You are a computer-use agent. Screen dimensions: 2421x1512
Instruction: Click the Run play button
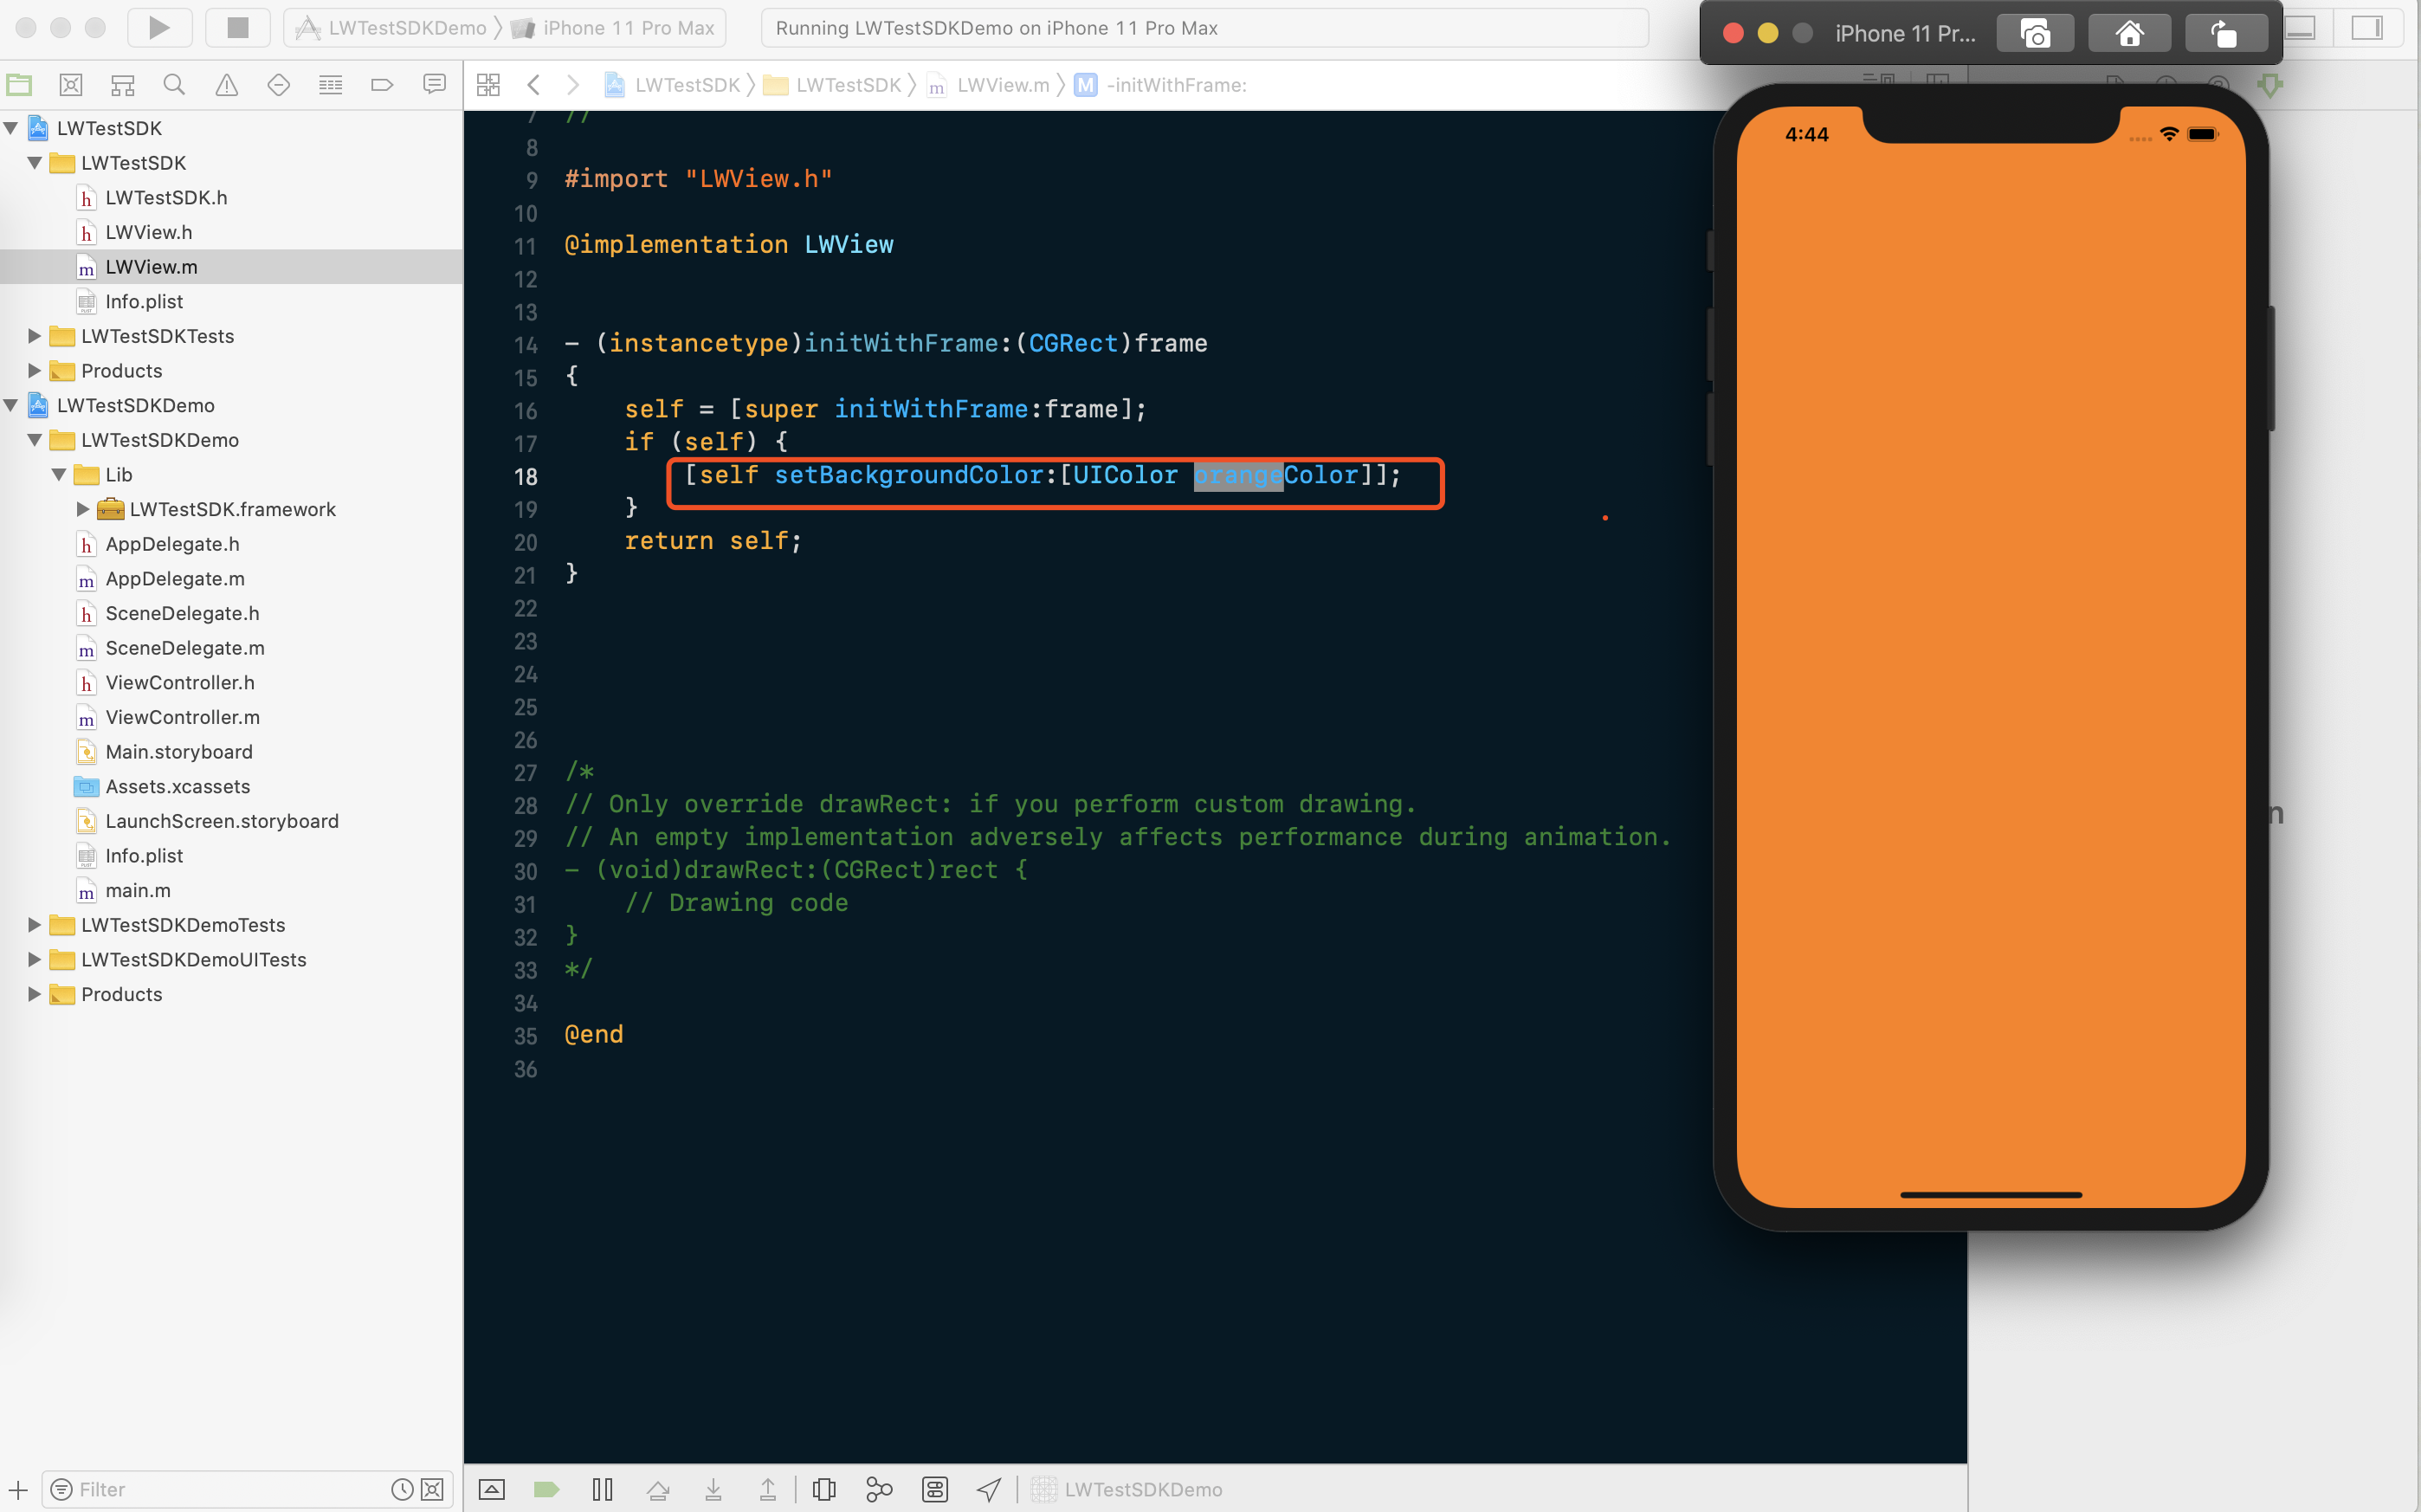[159, 28]
